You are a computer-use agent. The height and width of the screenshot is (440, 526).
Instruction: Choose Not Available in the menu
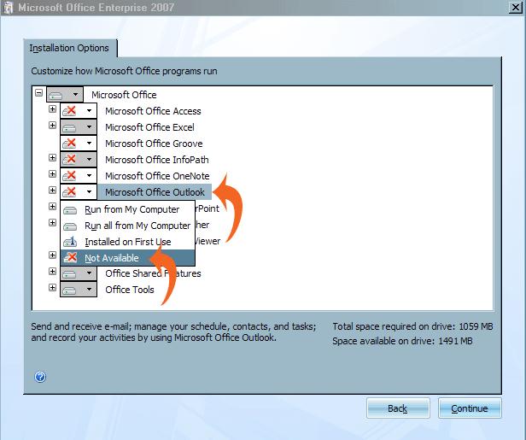coord(127,258)
